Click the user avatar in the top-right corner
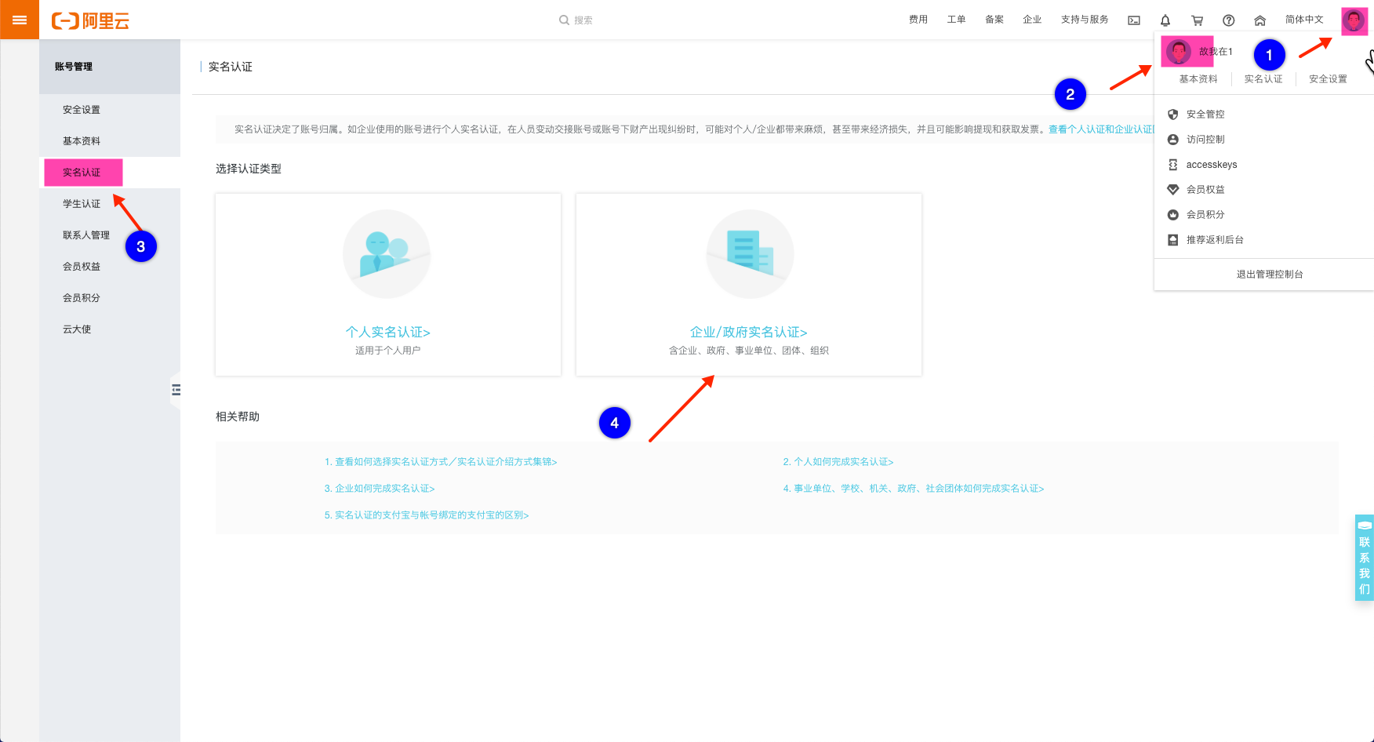1374x742 pixels. click(x=1354, y=20)
